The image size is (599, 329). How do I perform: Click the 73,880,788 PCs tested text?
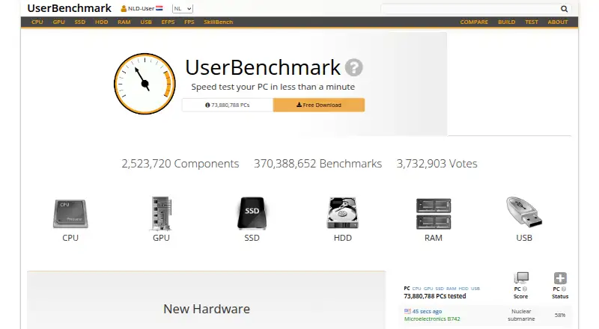(435, 296)
